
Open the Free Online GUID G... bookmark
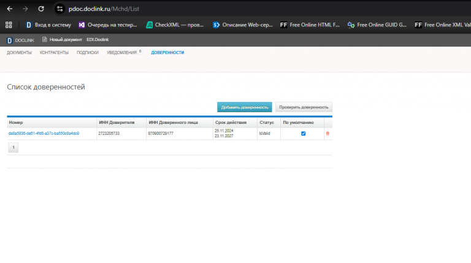(377, 25)
